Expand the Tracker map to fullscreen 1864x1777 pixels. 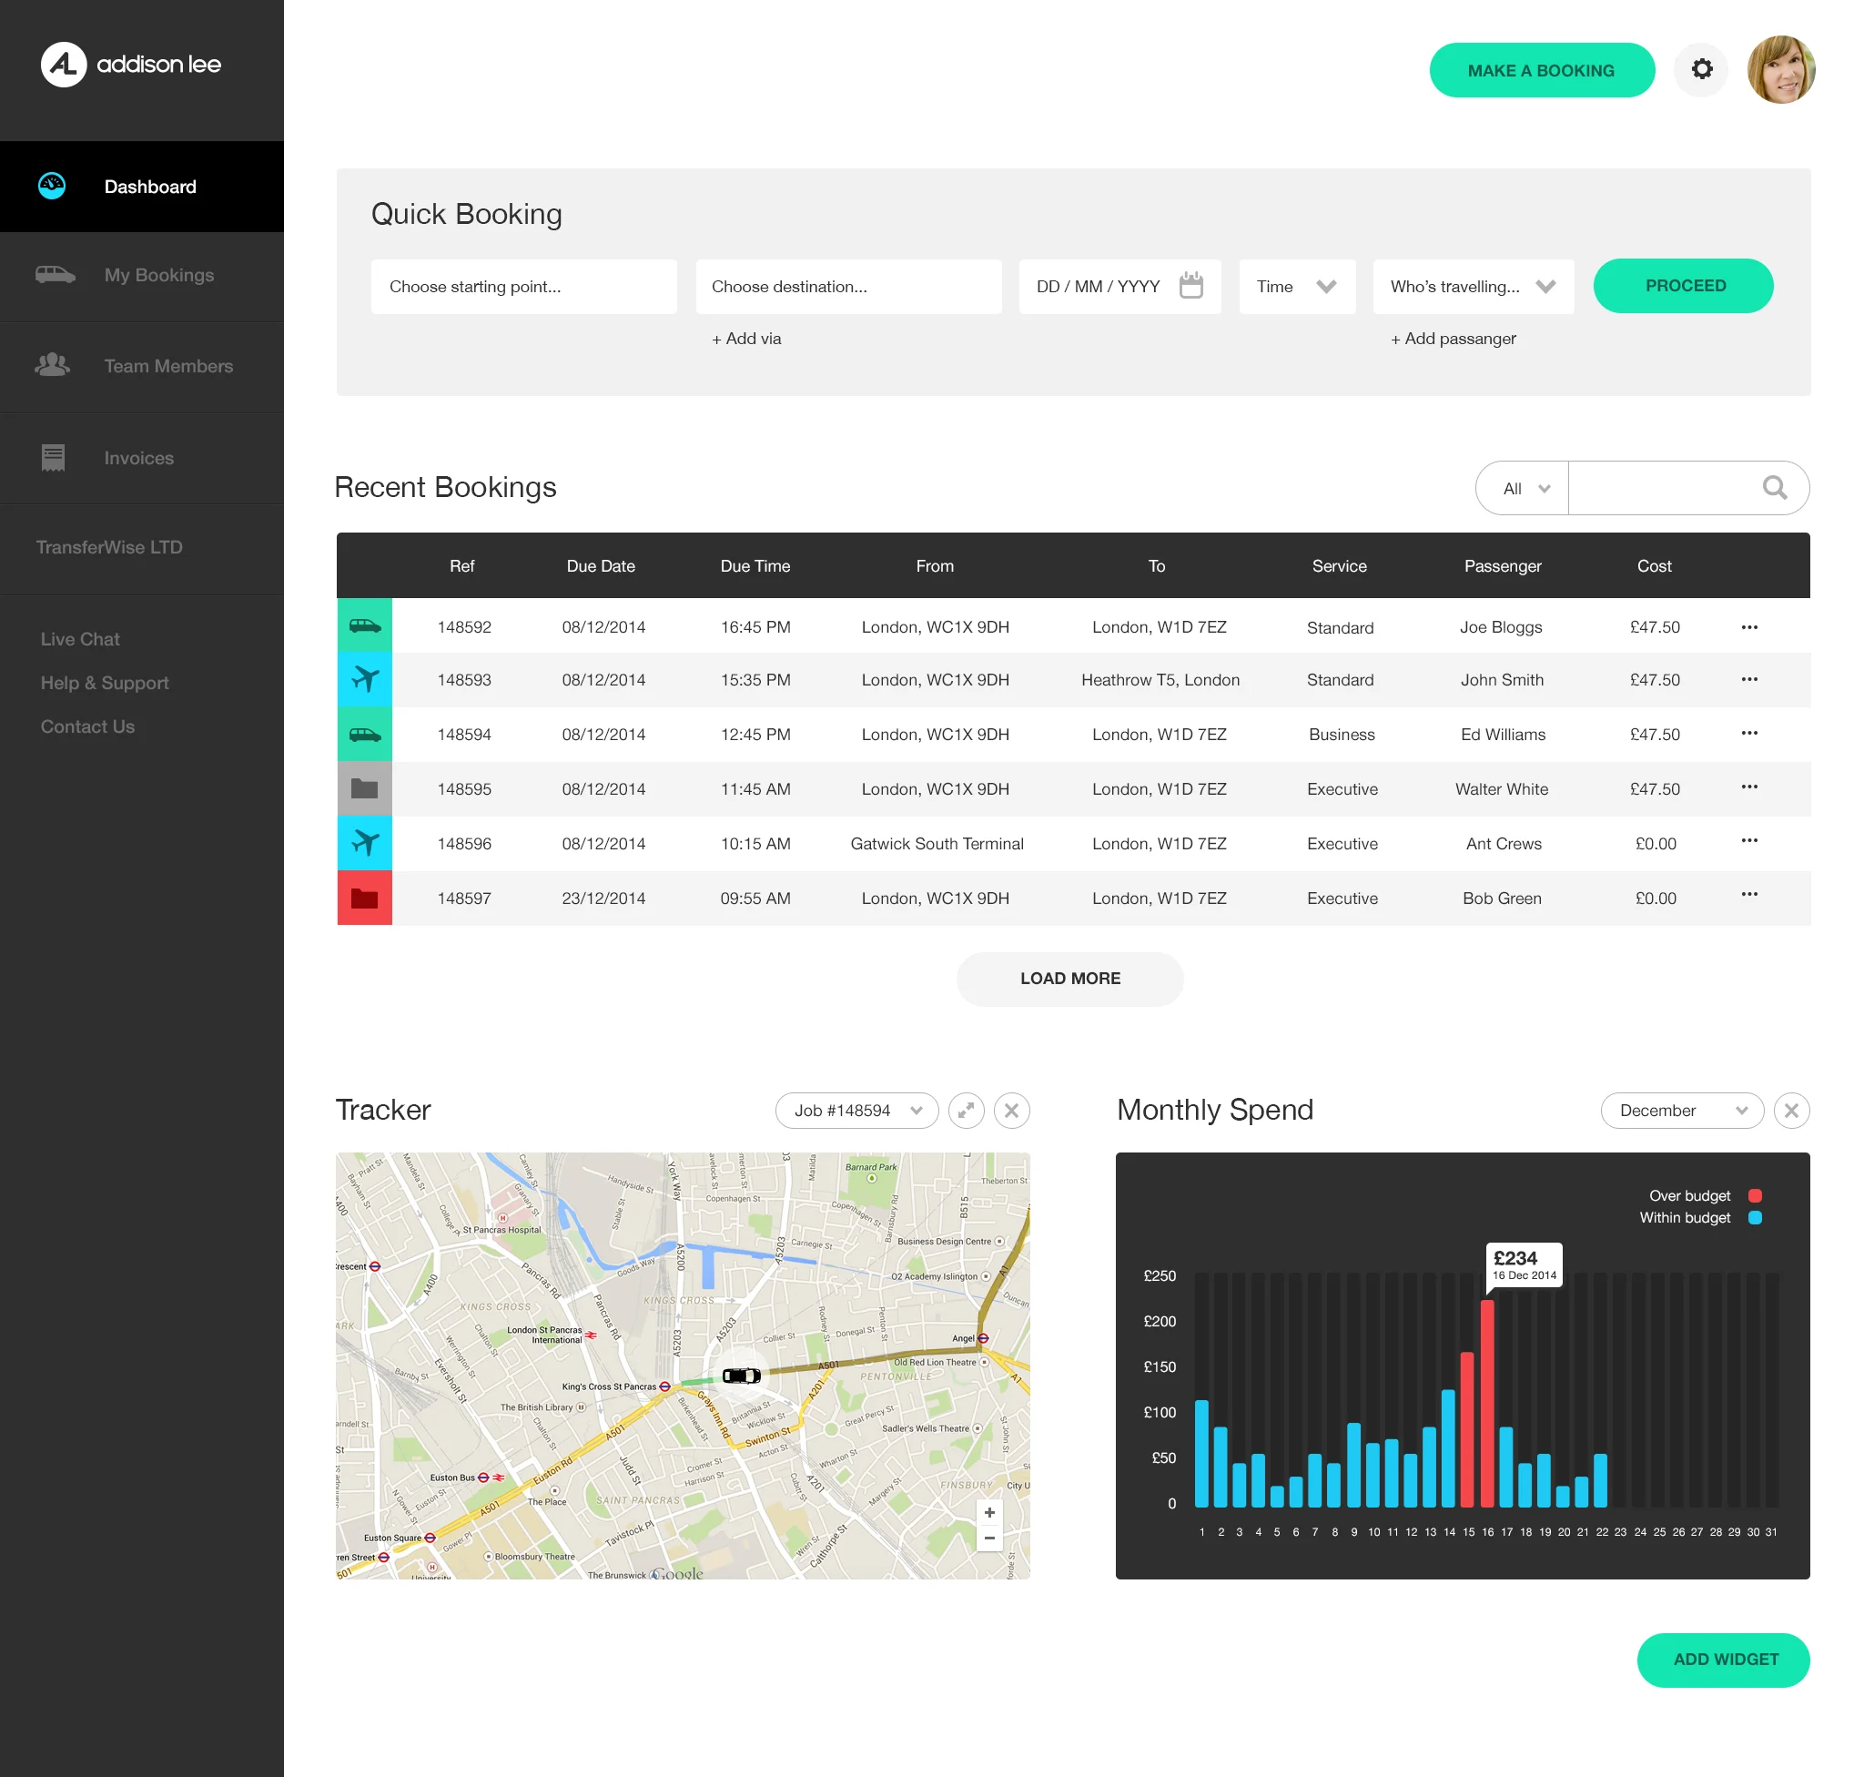pyautogui.click(x=966, y=1110)
